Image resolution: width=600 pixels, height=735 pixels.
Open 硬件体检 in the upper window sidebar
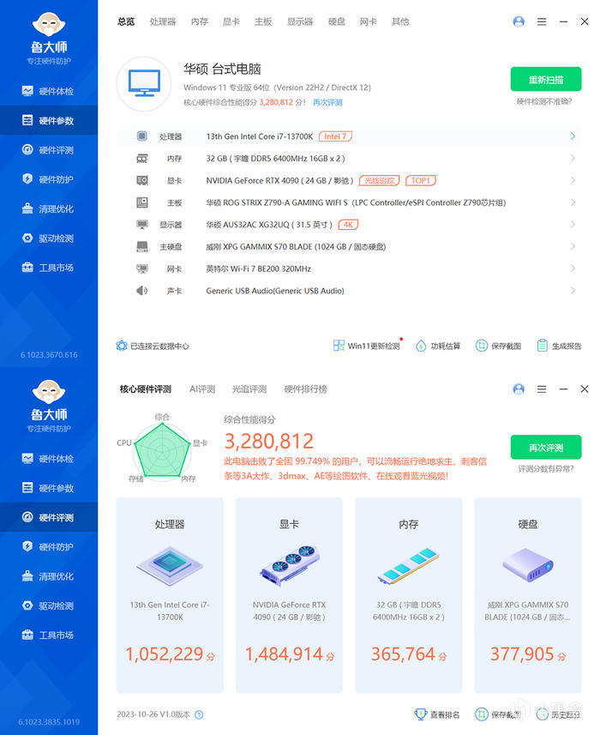(x=49, y=91)
